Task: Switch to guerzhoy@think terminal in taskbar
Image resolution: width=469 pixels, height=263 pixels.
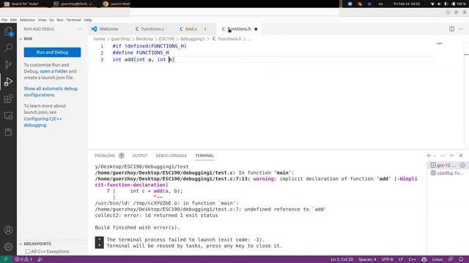Action: coord(75,4)
